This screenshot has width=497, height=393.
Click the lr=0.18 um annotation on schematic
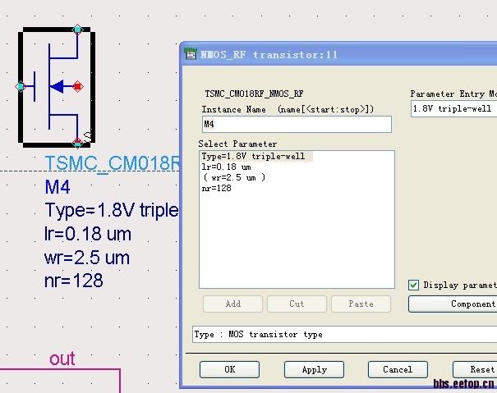(x=88, y=234)
